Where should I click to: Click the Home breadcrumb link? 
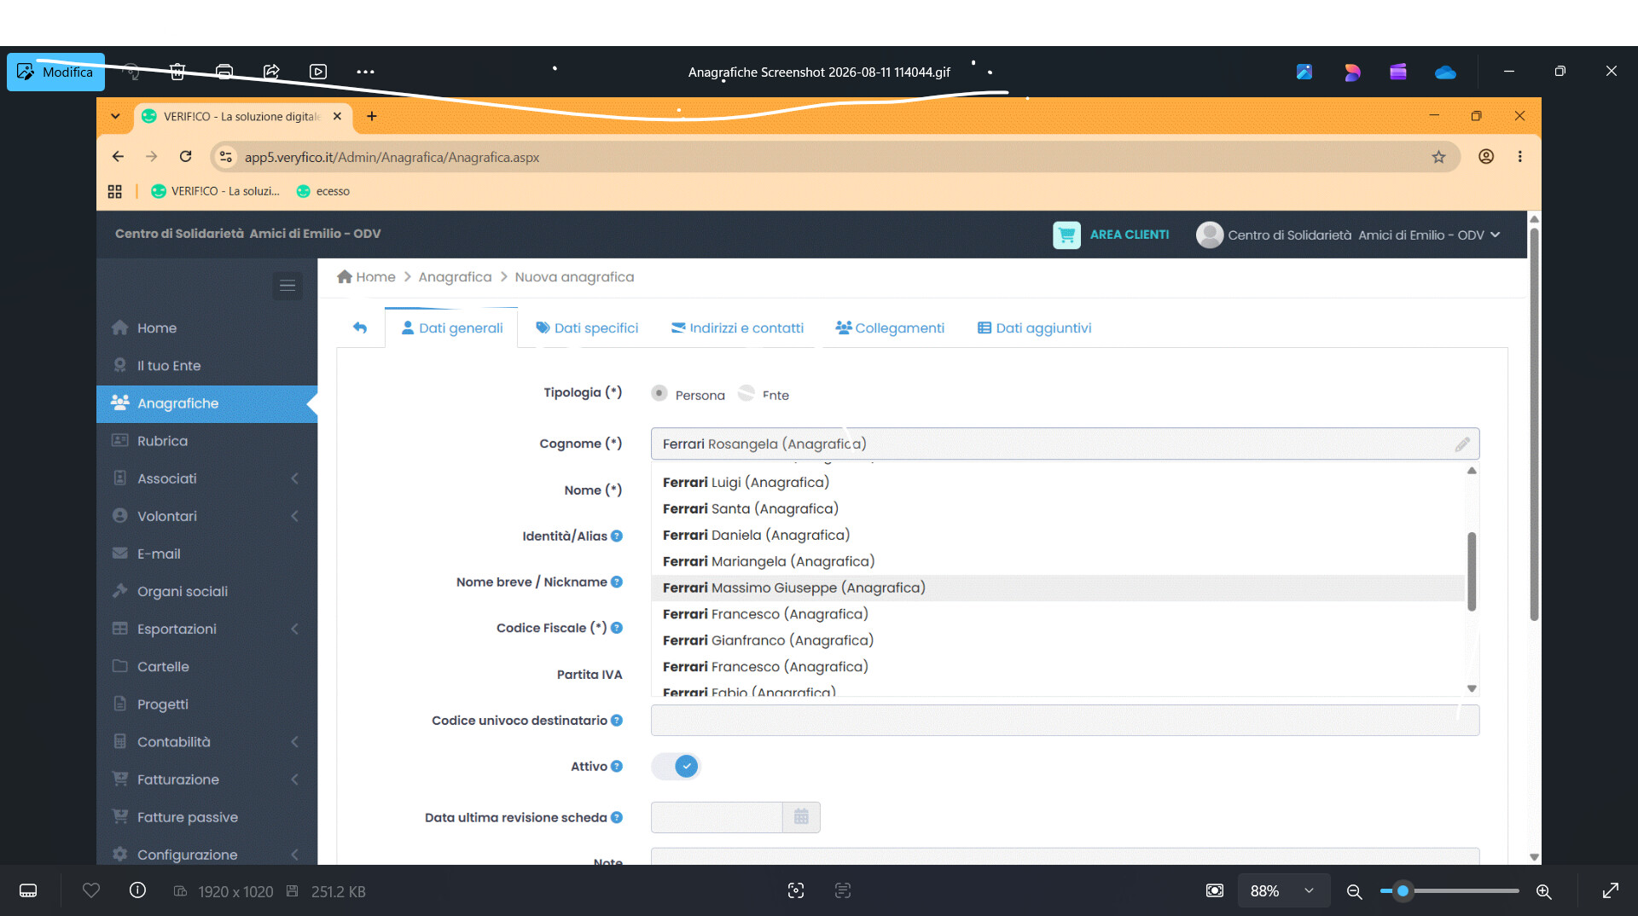tap(366, 277)
